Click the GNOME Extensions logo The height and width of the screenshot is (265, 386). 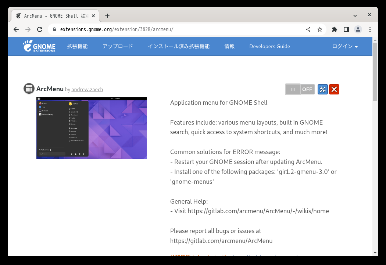[x=39, y=46]
